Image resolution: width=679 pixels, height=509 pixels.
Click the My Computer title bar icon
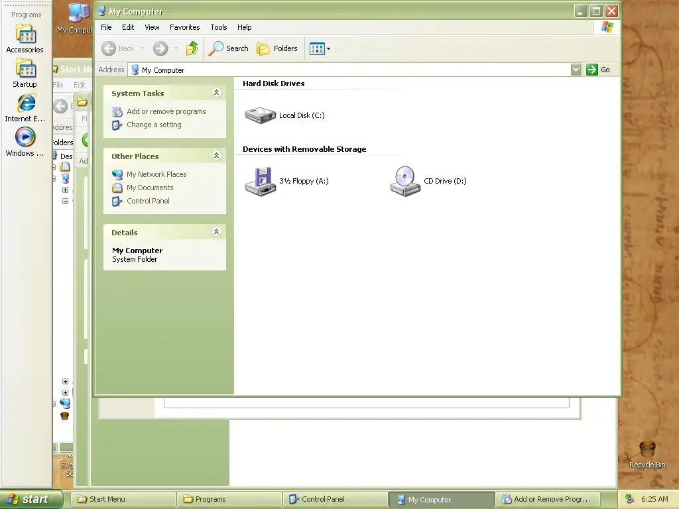point(102,11)
